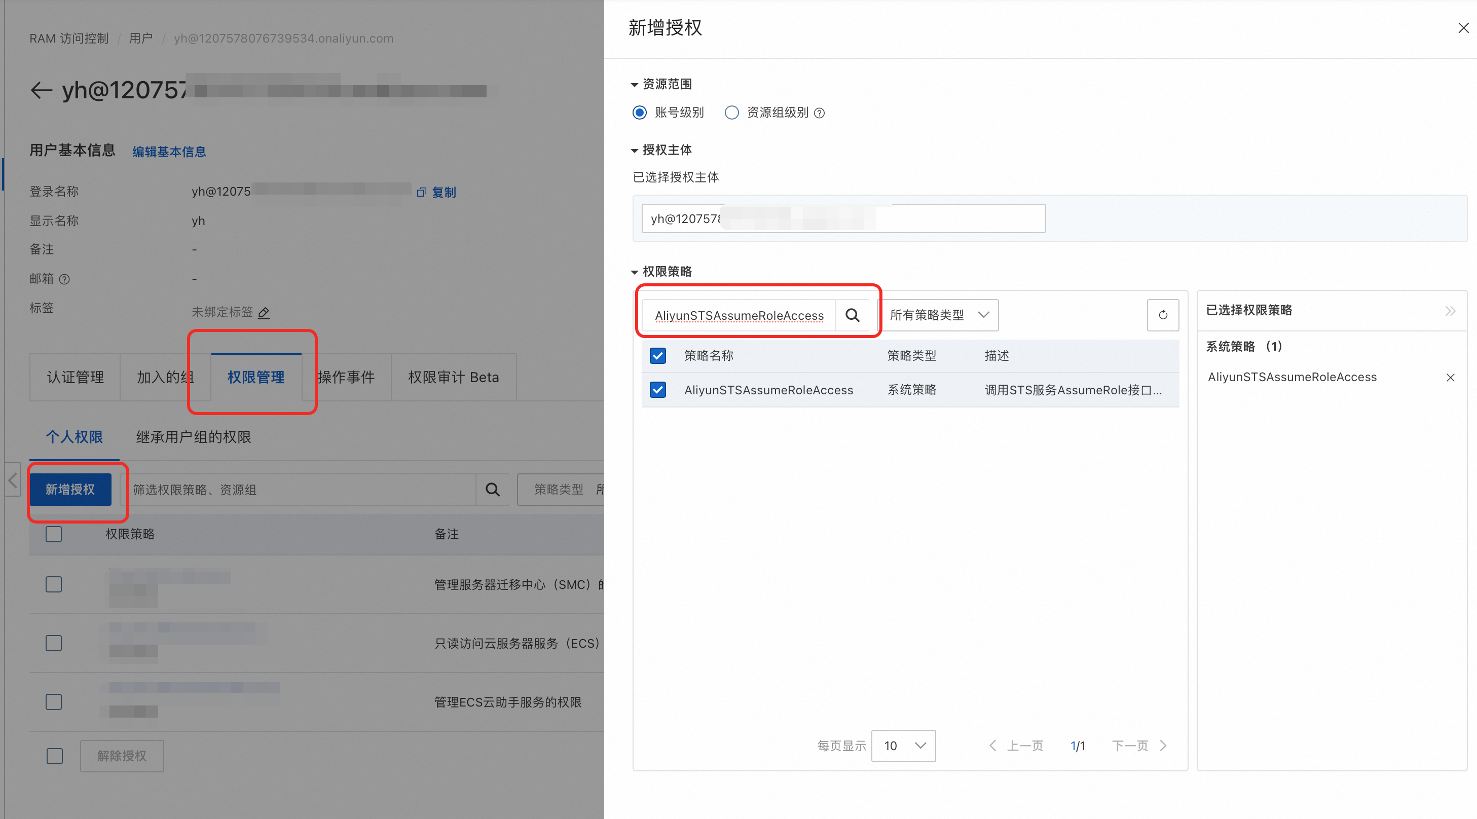Click the policy search magnifier icon

[852, 315]
